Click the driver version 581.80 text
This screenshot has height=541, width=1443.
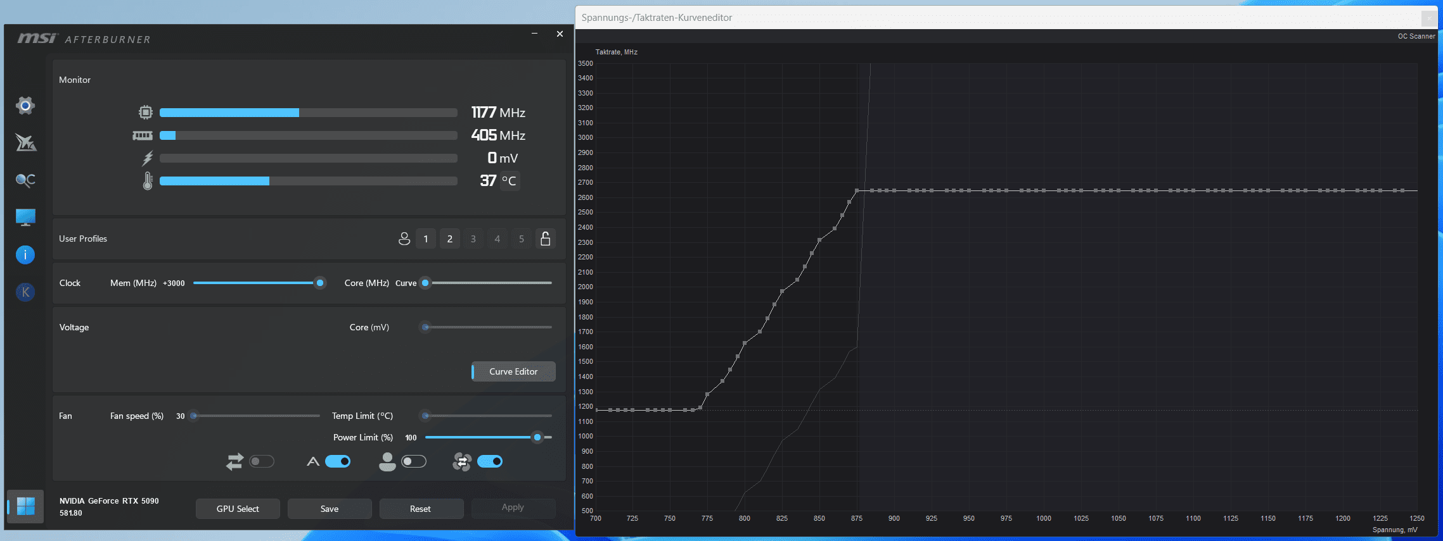[x=71, y=513]
